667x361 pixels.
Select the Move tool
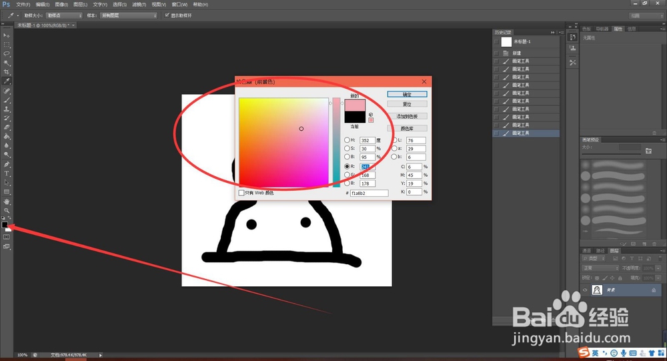point(7,35)
